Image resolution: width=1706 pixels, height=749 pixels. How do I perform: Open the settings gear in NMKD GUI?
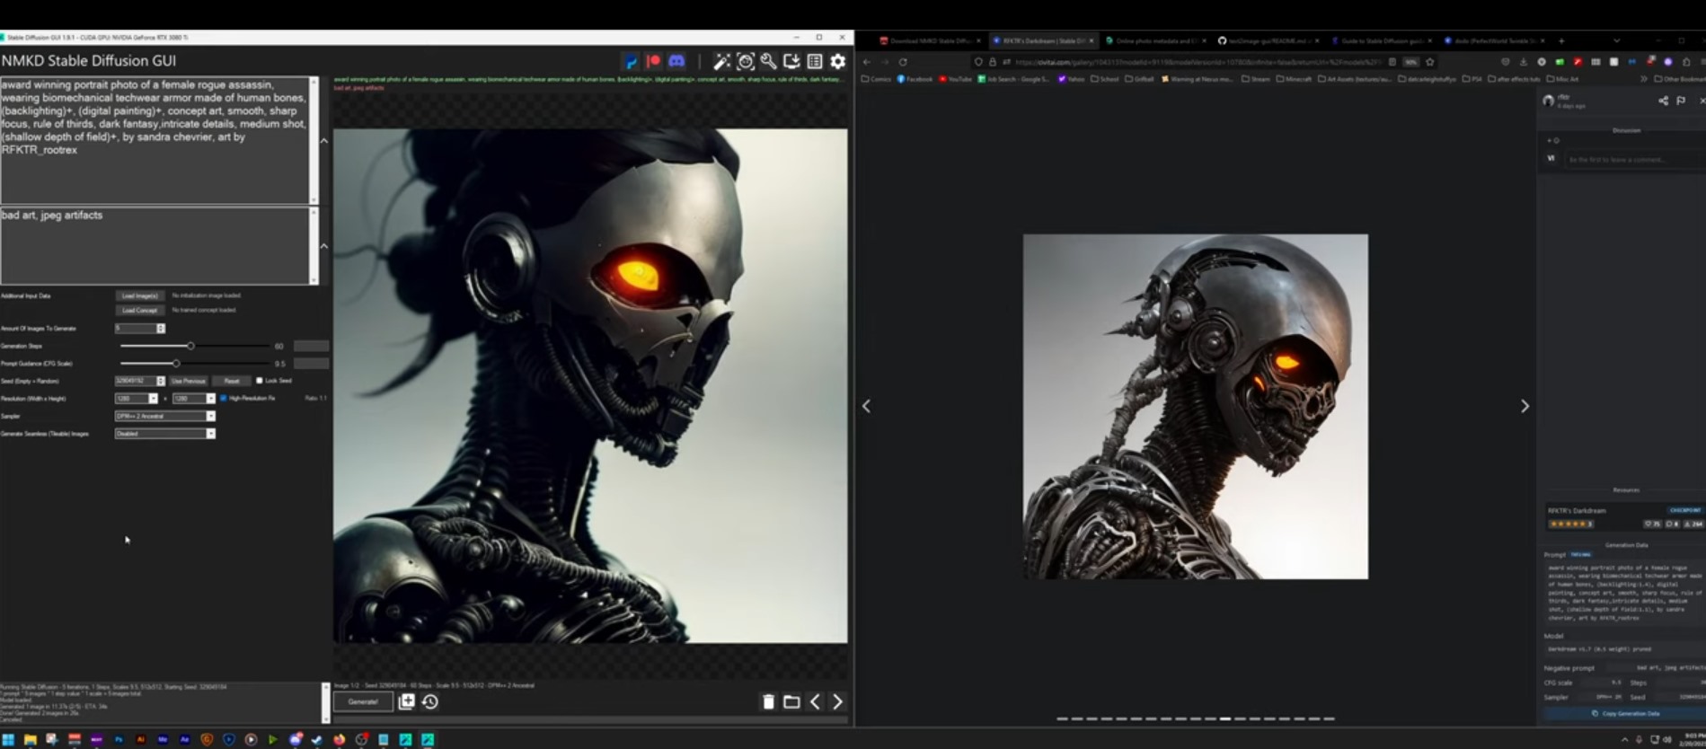pos(837,61)
